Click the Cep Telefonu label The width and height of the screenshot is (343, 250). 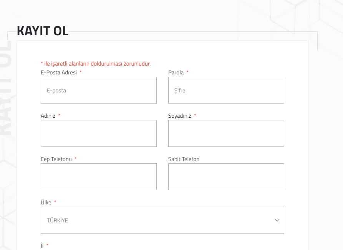tap(56, 159)
